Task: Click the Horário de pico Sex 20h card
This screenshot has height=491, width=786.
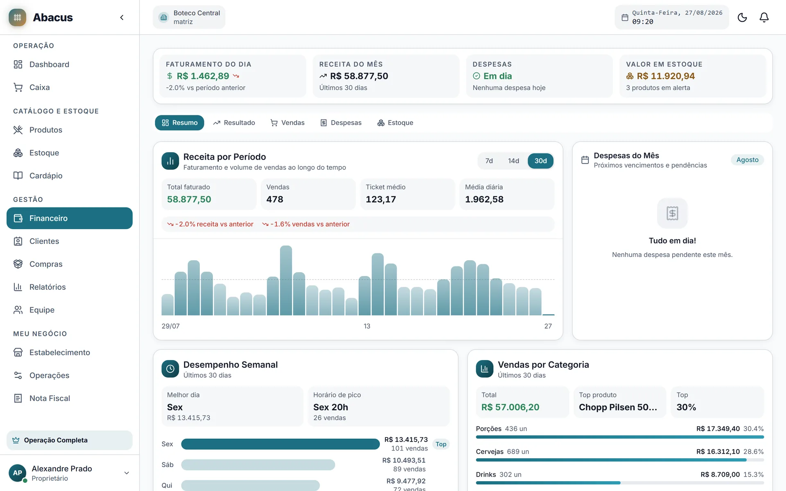Action: 379,406
